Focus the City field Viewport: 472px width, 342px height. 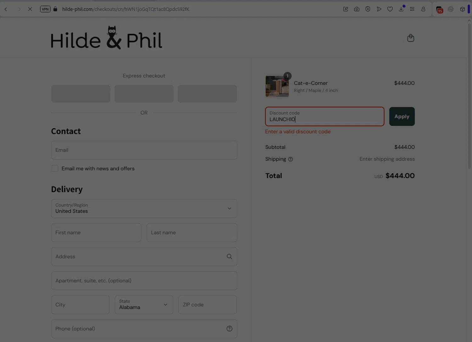pyautogui.click(x=81, y=305)
